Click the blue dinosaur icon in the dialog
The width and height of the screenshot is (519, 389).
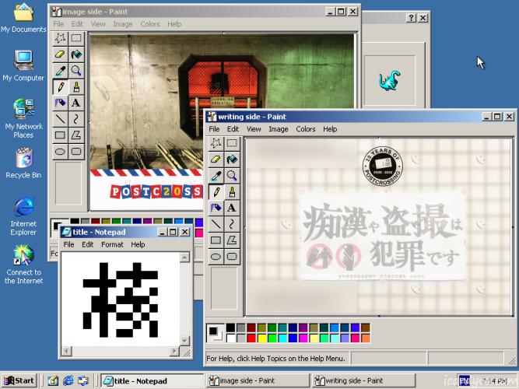[x=390, y=80]
